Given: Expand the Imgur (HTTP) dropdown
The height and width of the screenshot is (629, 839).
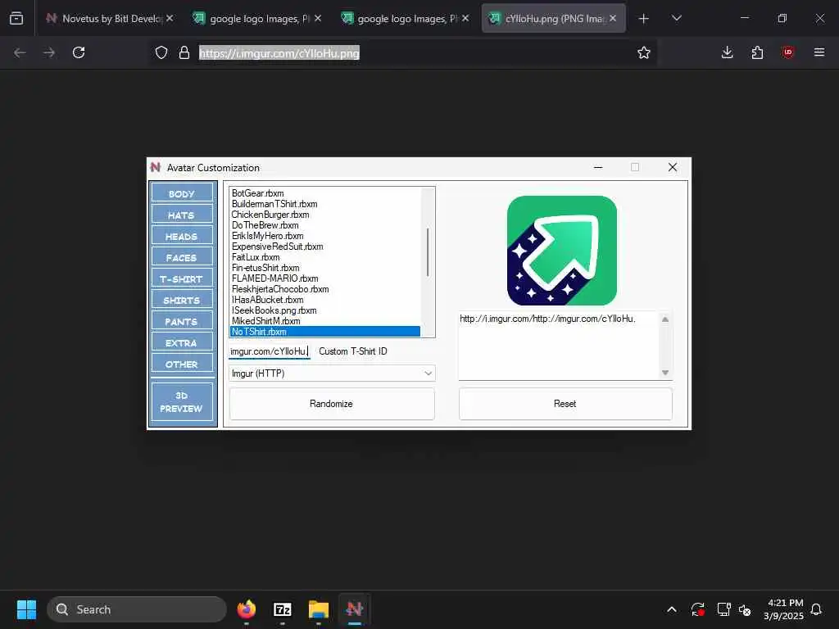Looking at the screenshot, I should pyautogui.click(x=331, y=373).
